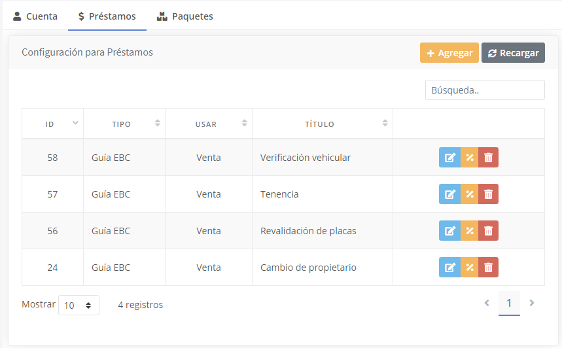Delete the Tenencia entry
Screen dimensions: 562x348
click(x=488, y=194)
